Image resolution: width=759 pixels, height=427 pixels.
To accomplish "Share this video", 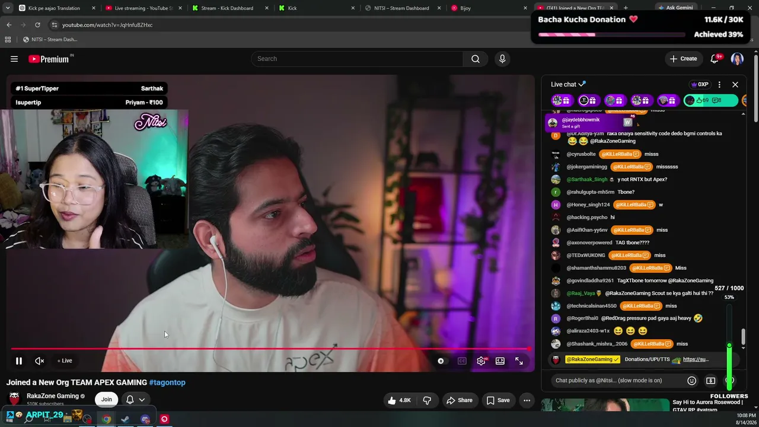I will pos(460,400).
